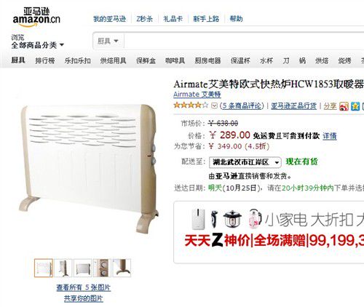Click the Amazon.cn logo
The height and width of the screenshot is (307, 364).
tap(36, 17)
